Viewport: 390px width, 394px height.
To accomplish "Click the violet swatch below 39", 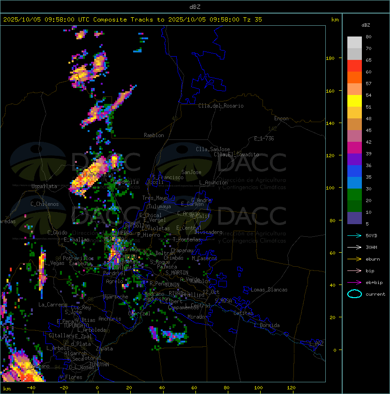I will [354, 159].
